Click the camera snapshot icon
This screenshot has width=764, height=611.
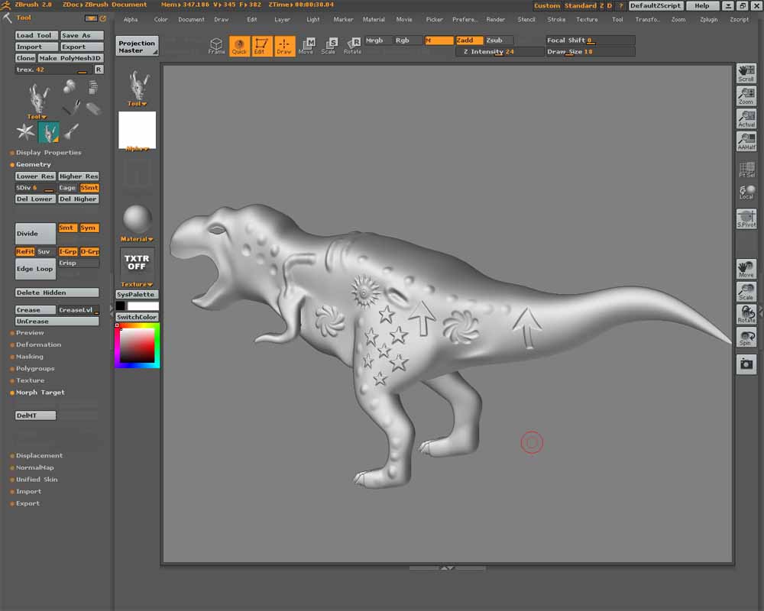(746, 364)
